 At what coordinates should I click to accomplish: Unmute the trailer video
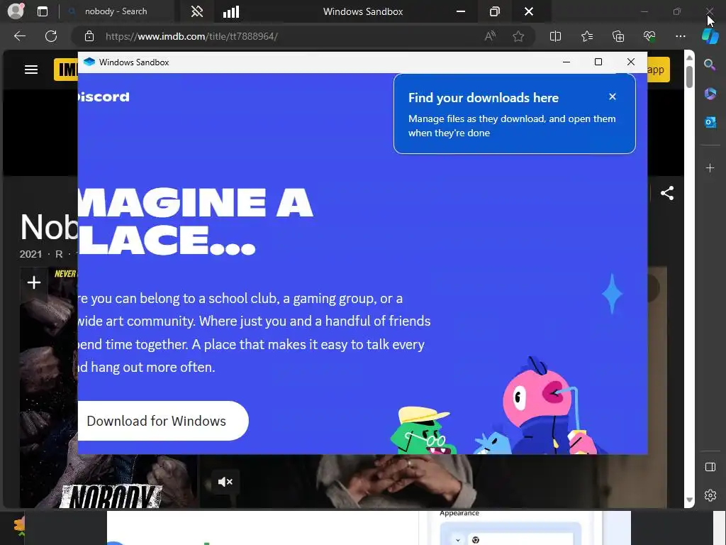[x=225, y=482]
